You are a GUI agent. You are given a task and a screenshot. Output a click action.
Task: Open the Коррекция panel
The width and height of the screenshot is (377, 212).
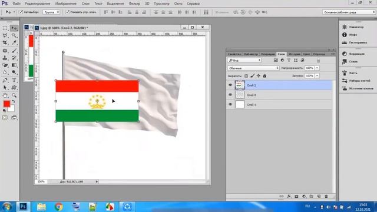pyautogui.click(x=353, y=54)
